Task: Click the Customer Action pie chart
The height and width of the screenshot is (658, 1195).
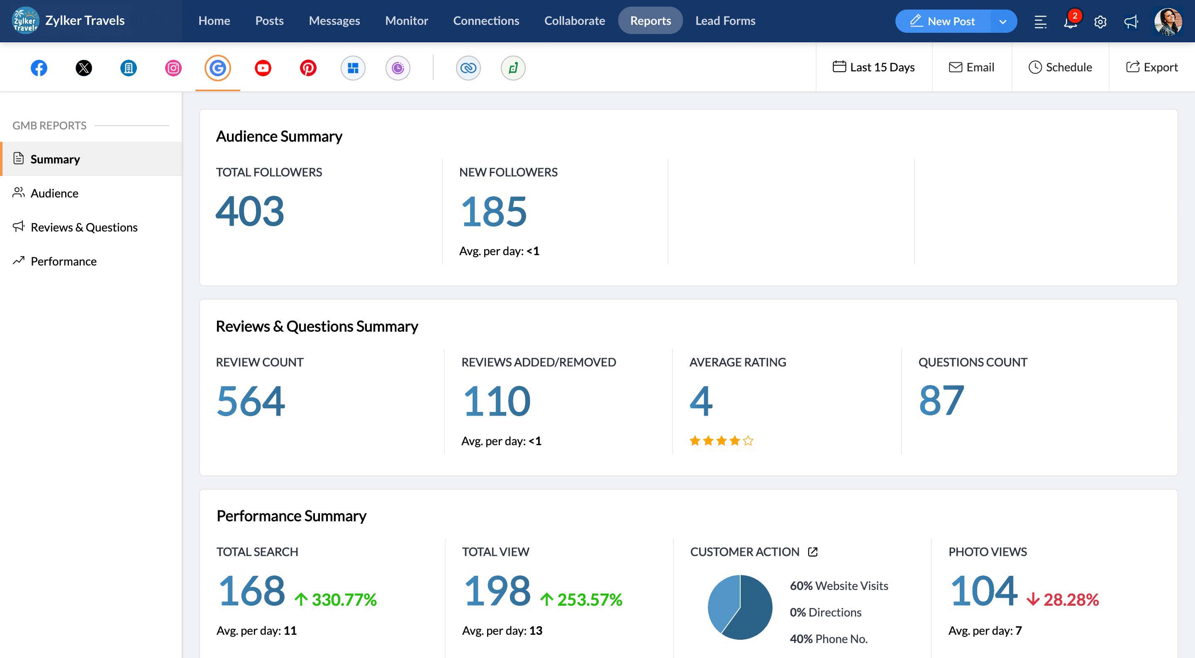Action: point(740,607)
